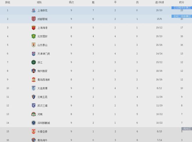192x142 pixels.
Task: Click the Tianjin Jinmen Tiger (天津津门虎) badge
Action: (33, 54)
